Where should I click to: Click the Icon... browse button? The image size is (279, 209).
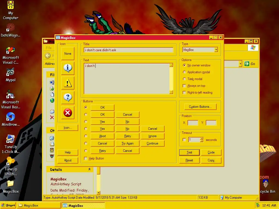(68, 128)
